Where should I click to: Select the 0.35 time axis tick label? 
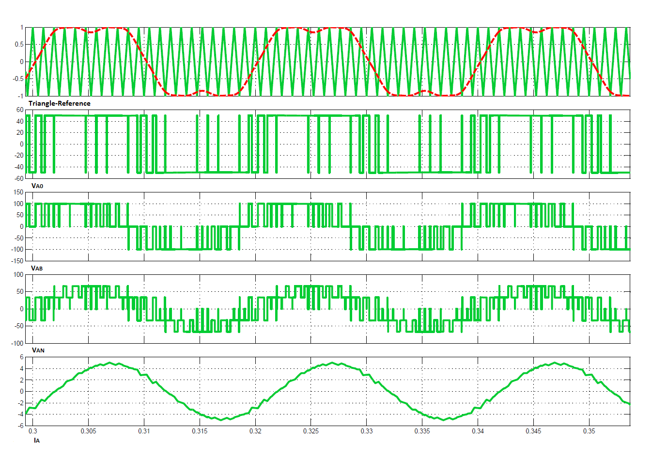[589, 431]
